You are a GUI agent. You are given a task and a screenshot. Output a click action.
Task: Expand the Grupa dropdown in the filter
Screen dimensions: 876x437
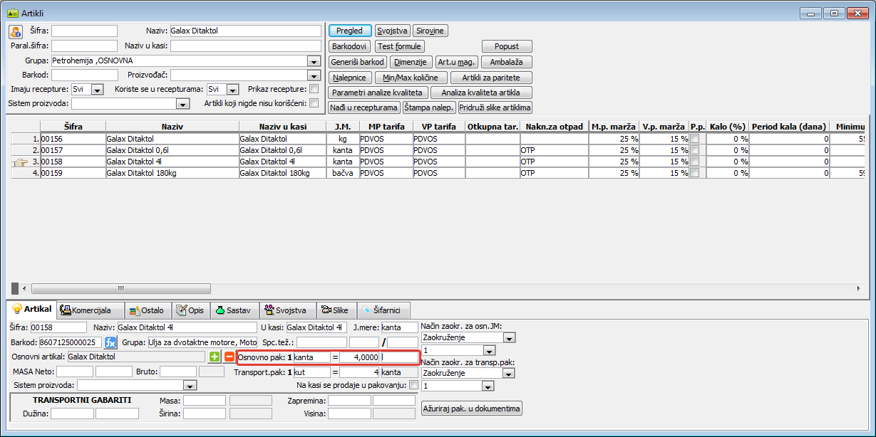(314, 61)
